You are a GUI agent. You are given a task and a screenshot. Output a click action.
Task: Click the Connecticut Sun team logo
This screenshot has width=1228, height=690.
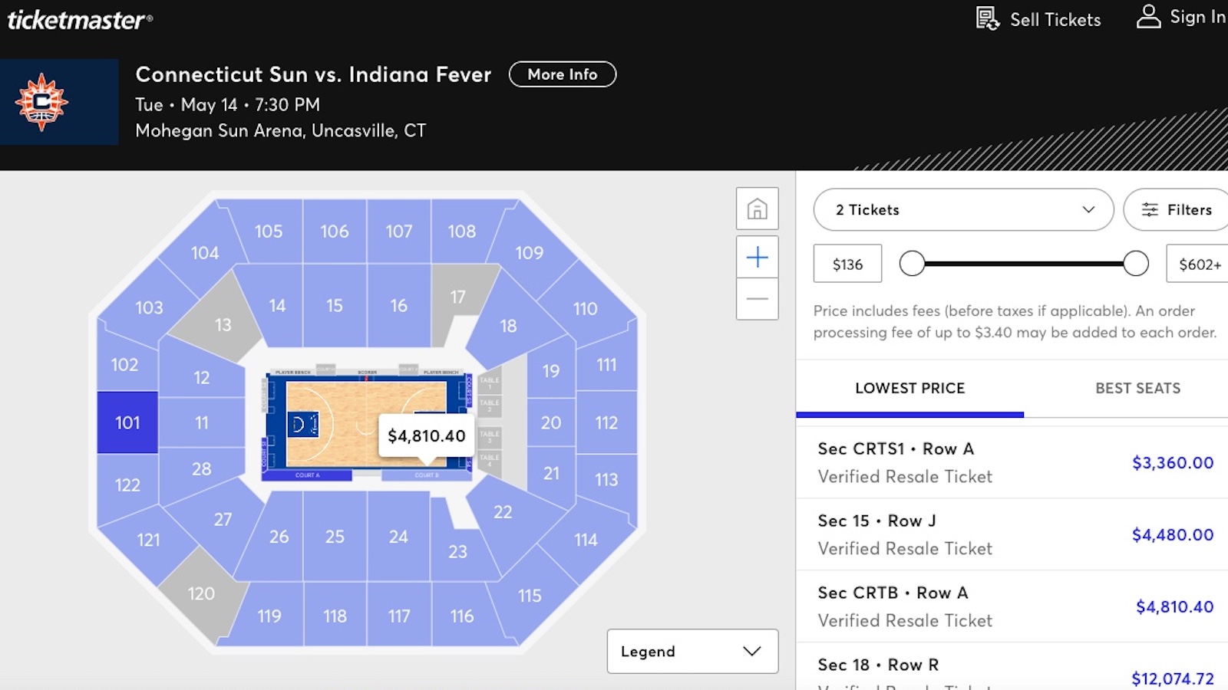click(x=44, y=102)
